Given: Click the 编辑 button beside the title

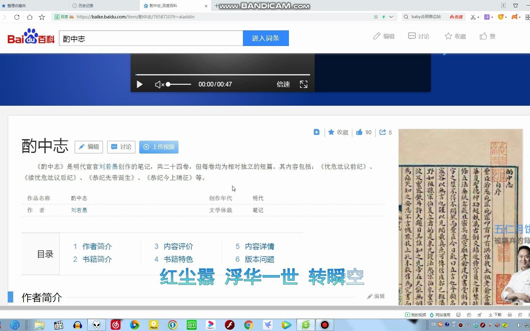Looking at the screenshot, I should 89,147.
